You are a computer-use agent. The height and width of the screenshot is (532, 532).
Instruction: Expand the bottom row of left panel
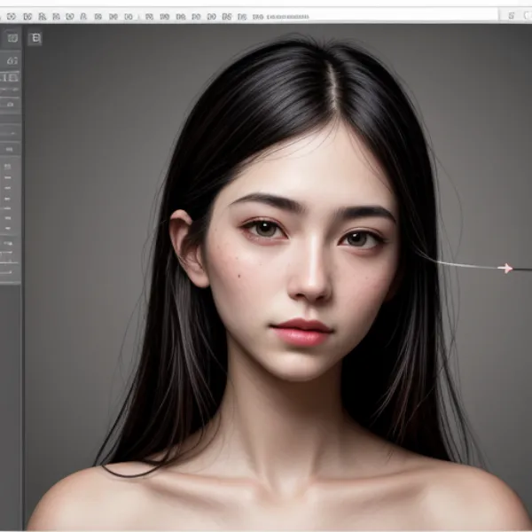tap(10, 271)
